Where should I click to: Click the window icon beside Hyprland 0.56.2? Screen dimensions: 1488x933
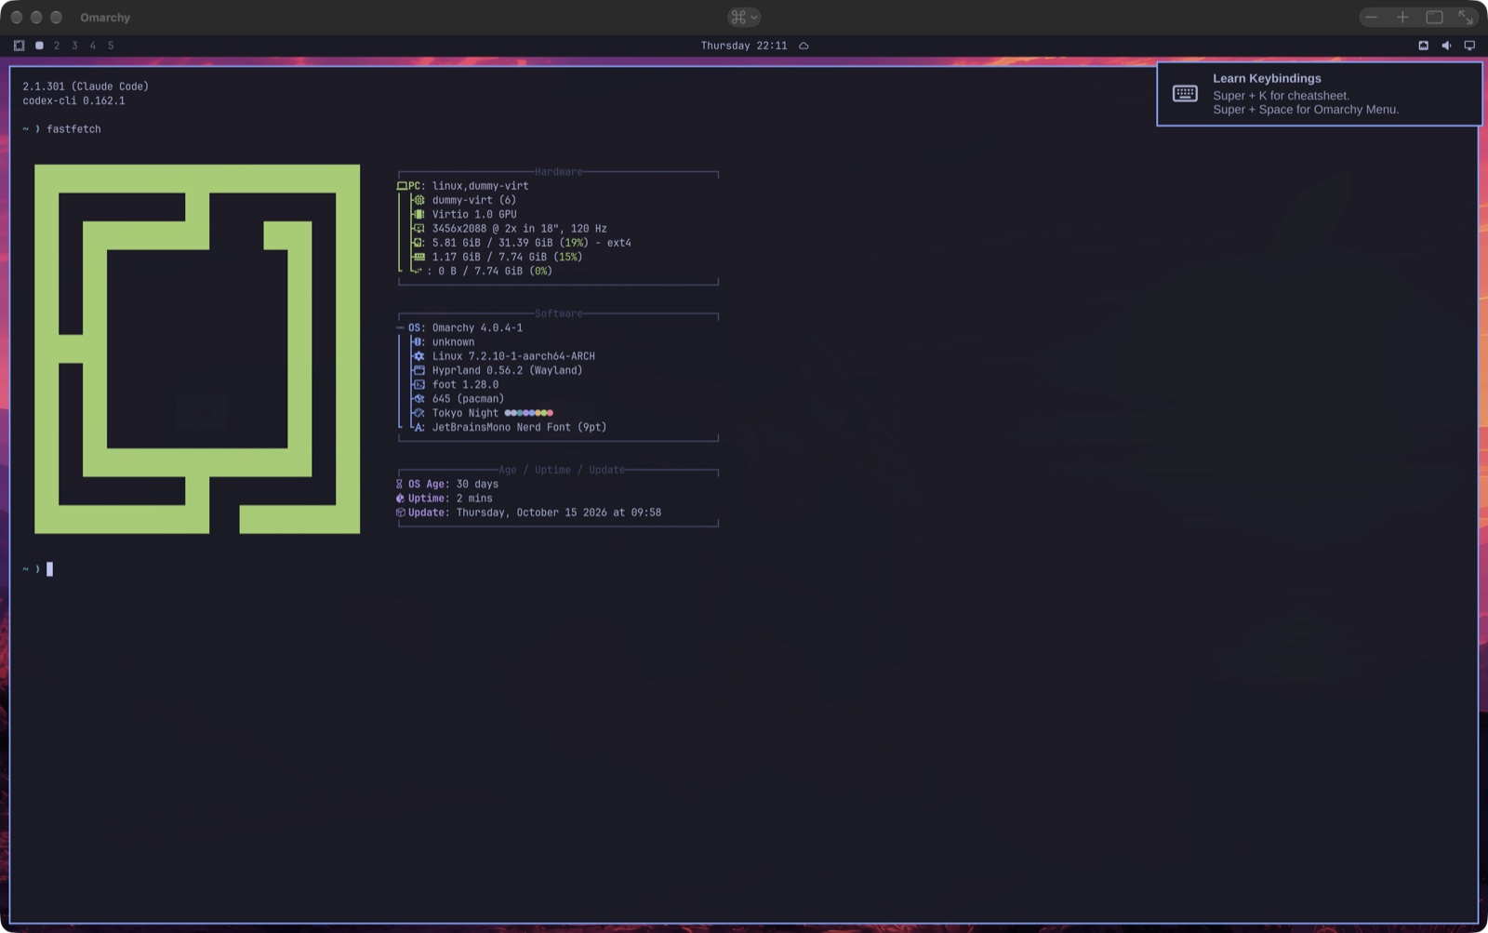[x=418, y=370]
